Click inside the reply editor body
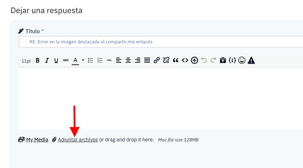 (161, 98)
